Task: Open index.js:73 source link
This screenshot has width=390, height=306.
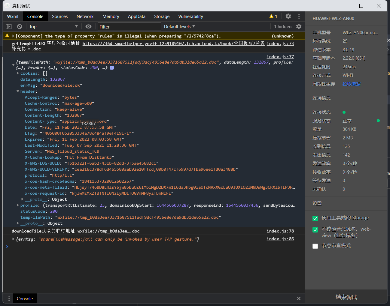Action: (x=280, y=43)
